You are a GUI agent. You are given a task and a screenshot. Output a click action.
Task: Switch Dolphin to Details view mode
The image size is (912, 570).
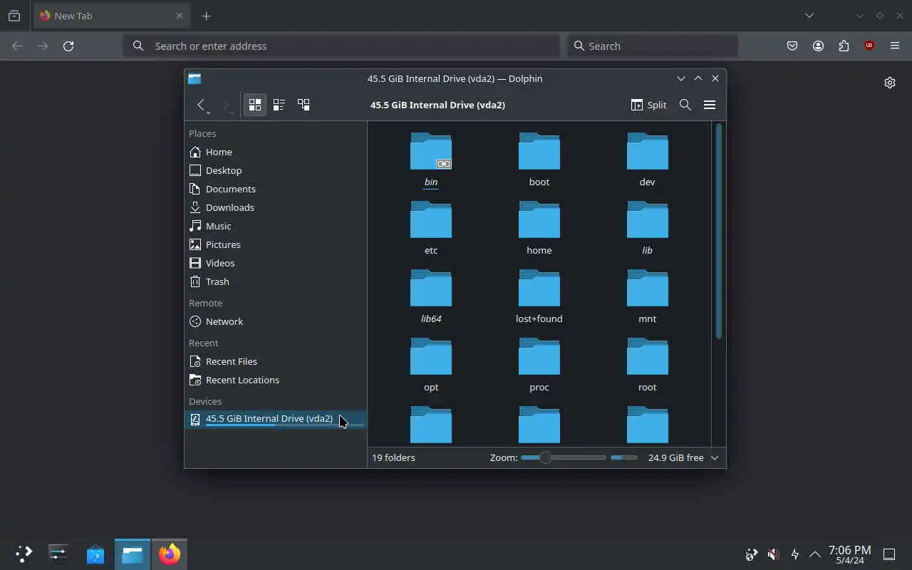click(304, 105)
